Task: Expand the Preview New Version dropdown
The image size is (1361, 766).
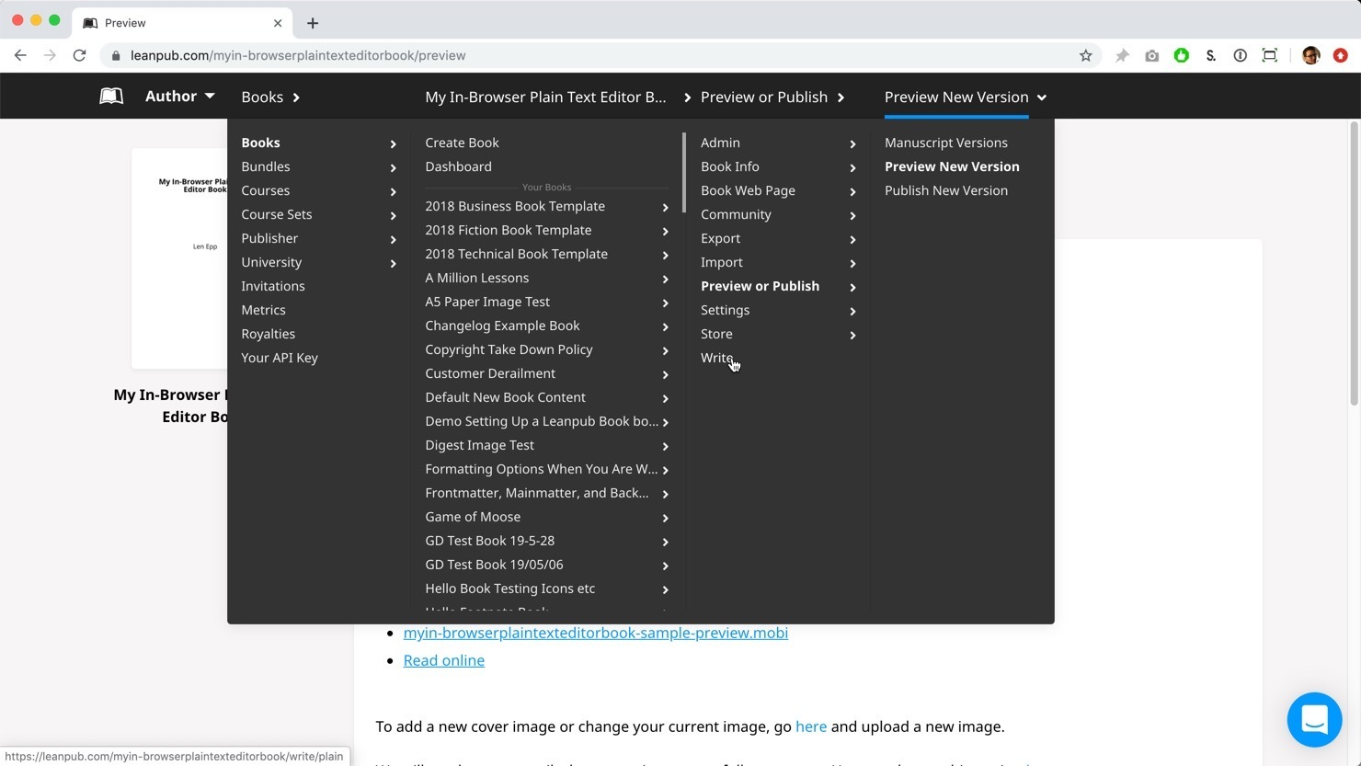Action: point(965,97)
